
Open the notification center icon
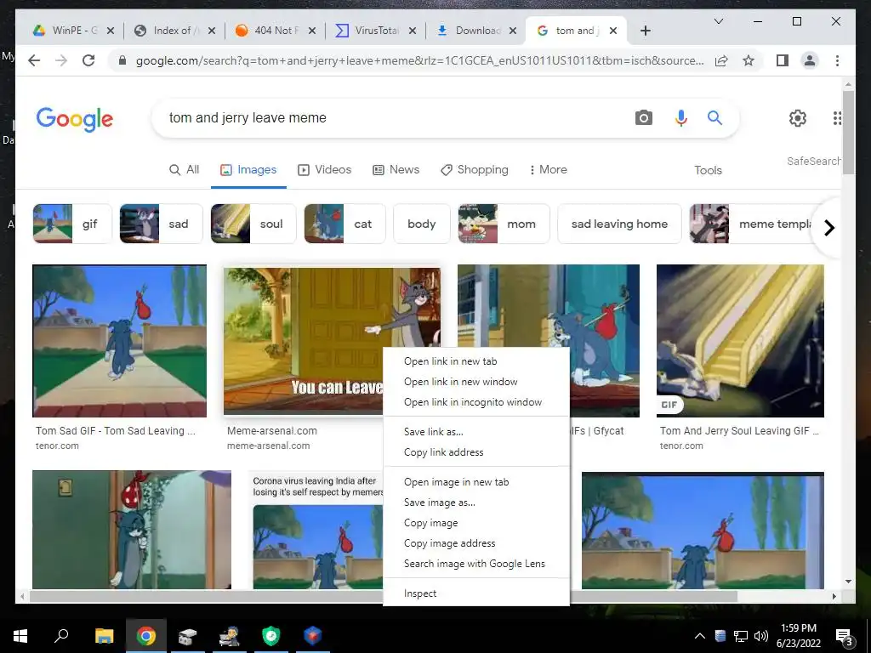[x=844, y=637]
